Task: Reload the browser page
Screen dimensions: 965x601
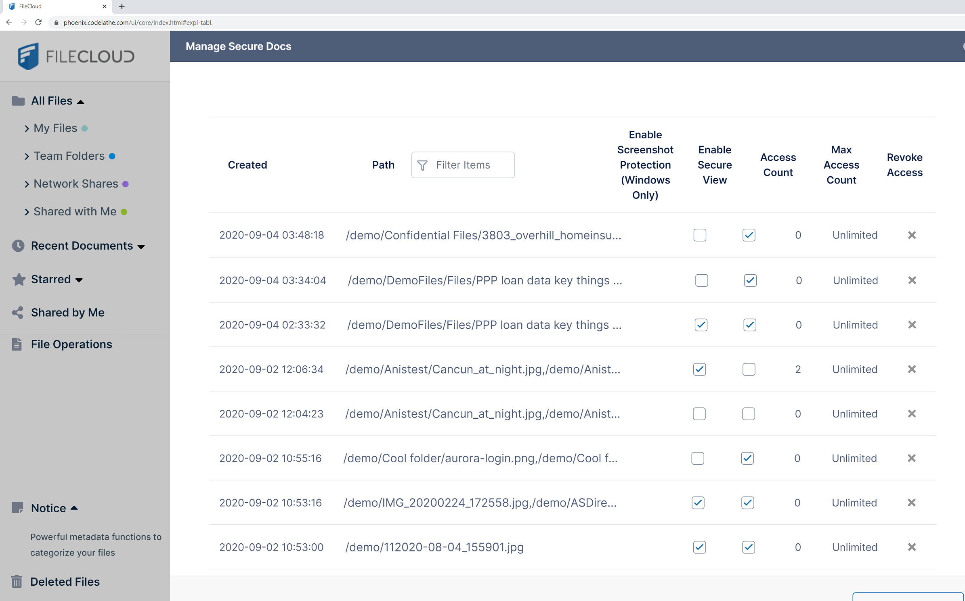Action: pyautogui.click(x=38, y=23)
